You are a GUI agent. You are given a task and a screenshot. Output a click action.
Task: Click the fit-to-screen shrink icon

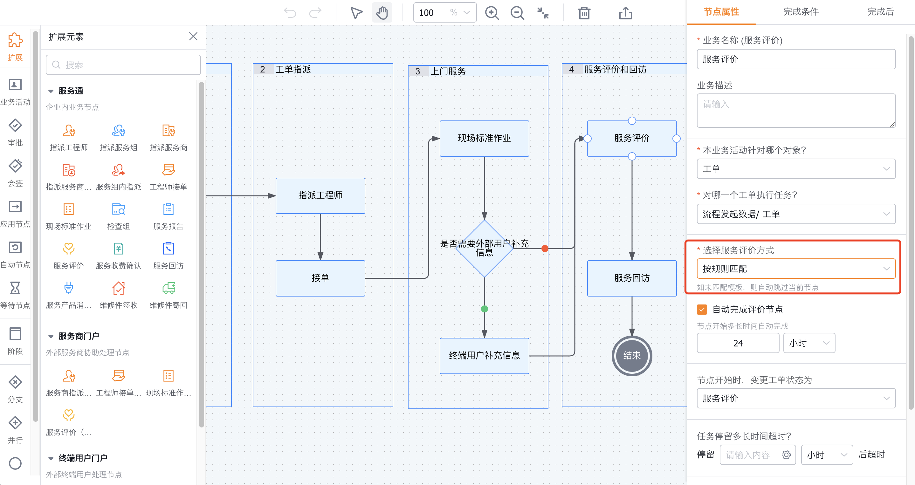(x=543, y=13)
